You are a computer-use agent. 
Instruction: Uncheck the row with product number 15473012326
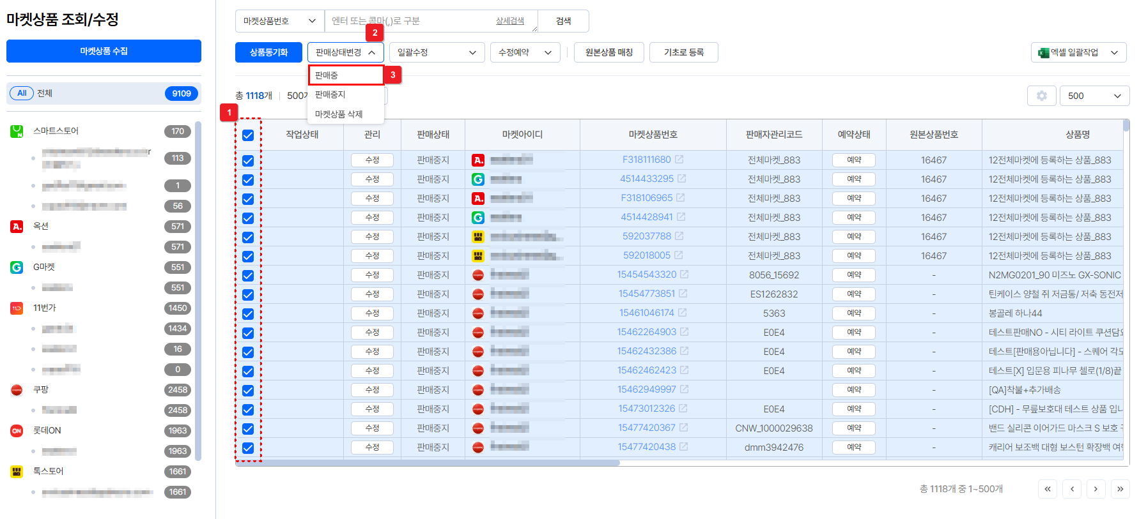click(248, 410)
